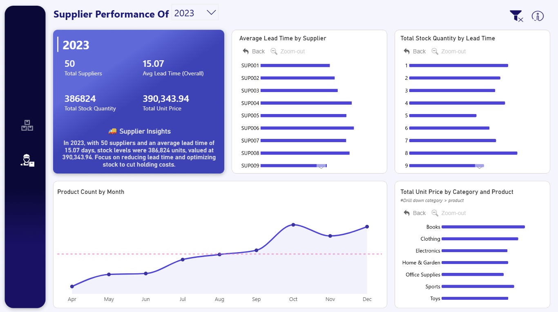
Task: Click the lead time label 7
Action: (406, 141)
